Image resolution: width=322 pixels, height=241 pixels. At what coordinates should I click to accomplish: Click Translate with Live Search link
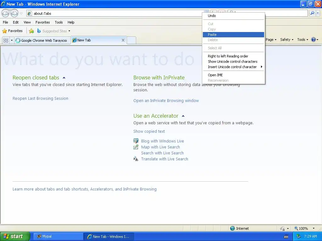tap(164, 159)
